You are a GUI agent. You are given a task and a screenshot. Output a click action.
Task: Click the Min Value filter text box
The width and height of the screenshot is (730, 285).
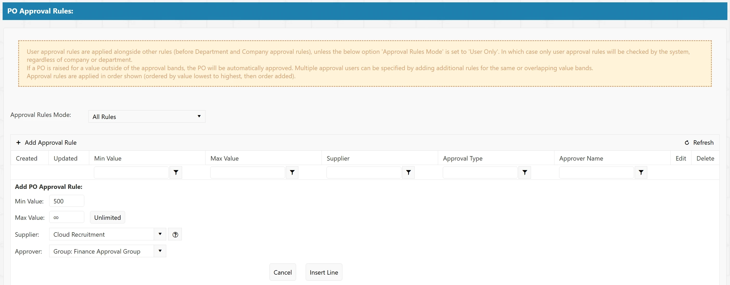131,172
